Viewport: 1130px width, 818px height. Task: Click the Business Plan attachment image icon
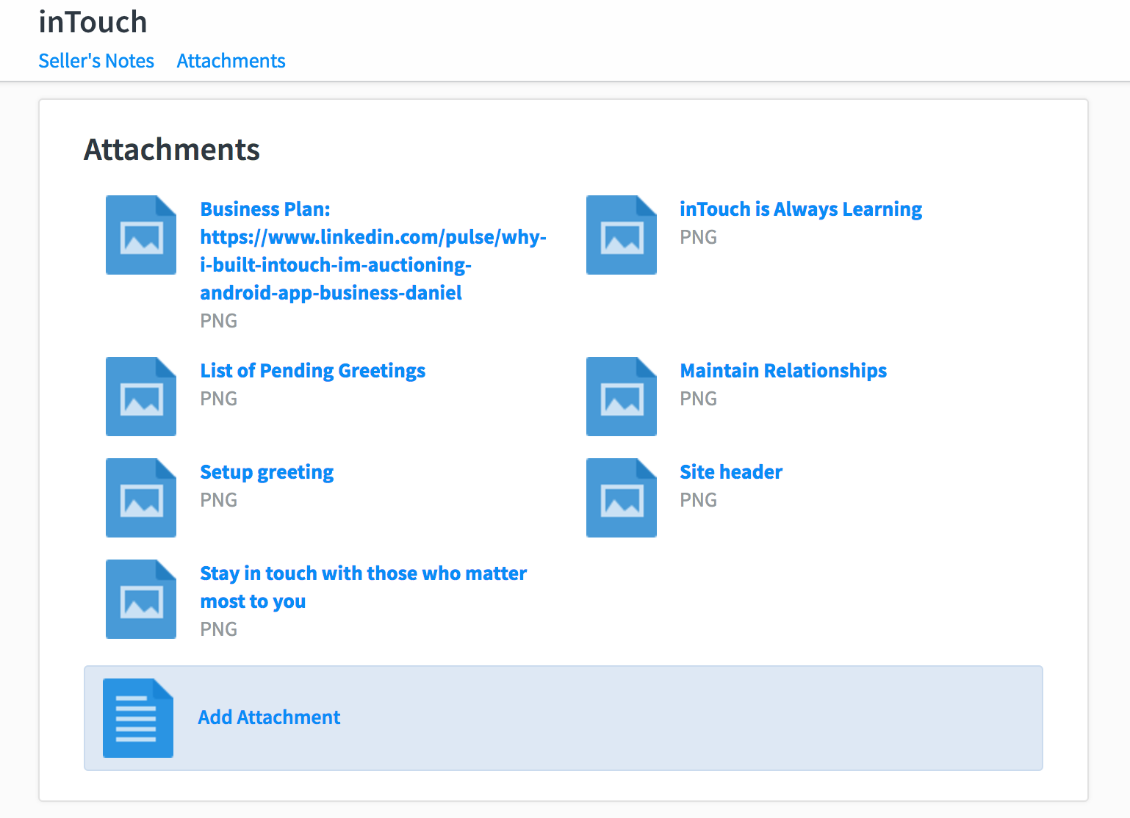click(141, 235)
